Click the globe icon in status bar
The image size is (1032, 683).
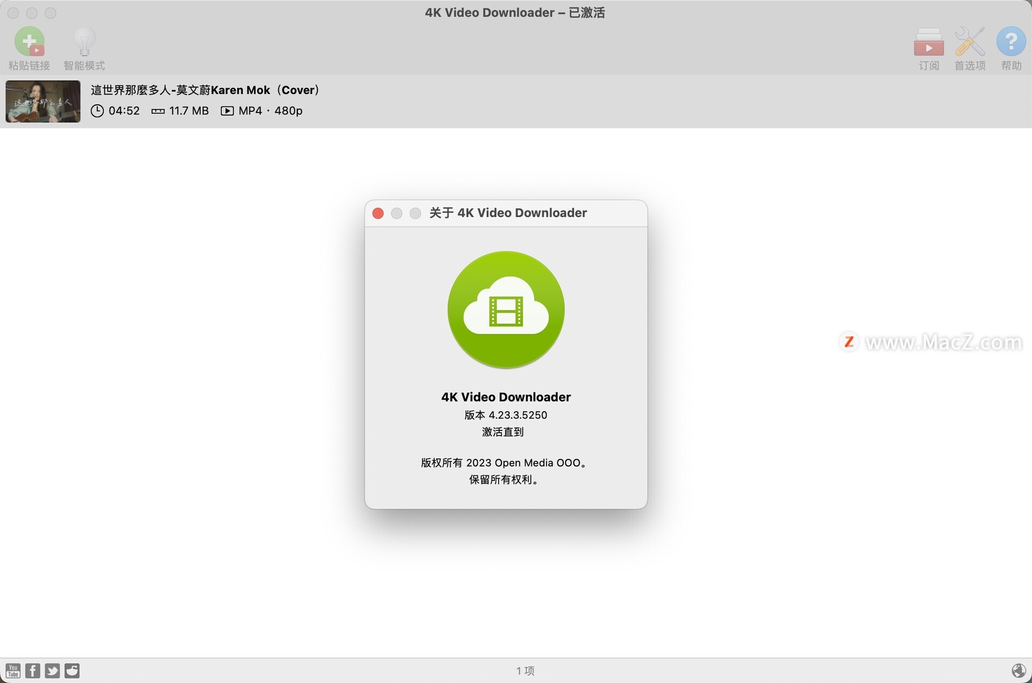tap(1019, 670)
